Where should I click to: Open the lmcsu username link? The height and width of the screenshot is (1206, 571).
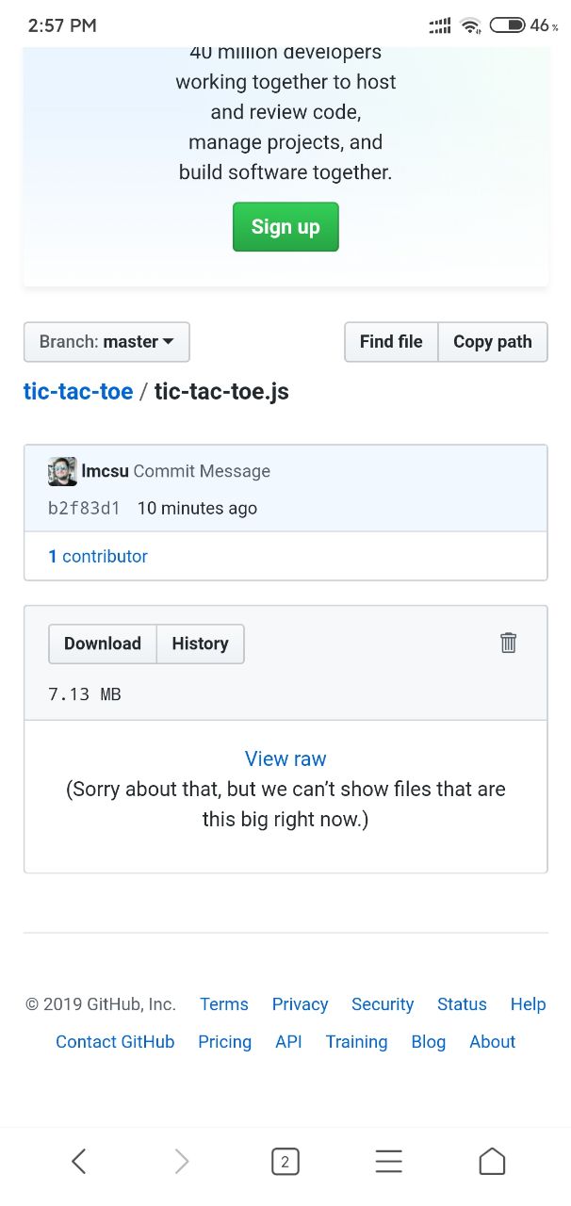106,471
